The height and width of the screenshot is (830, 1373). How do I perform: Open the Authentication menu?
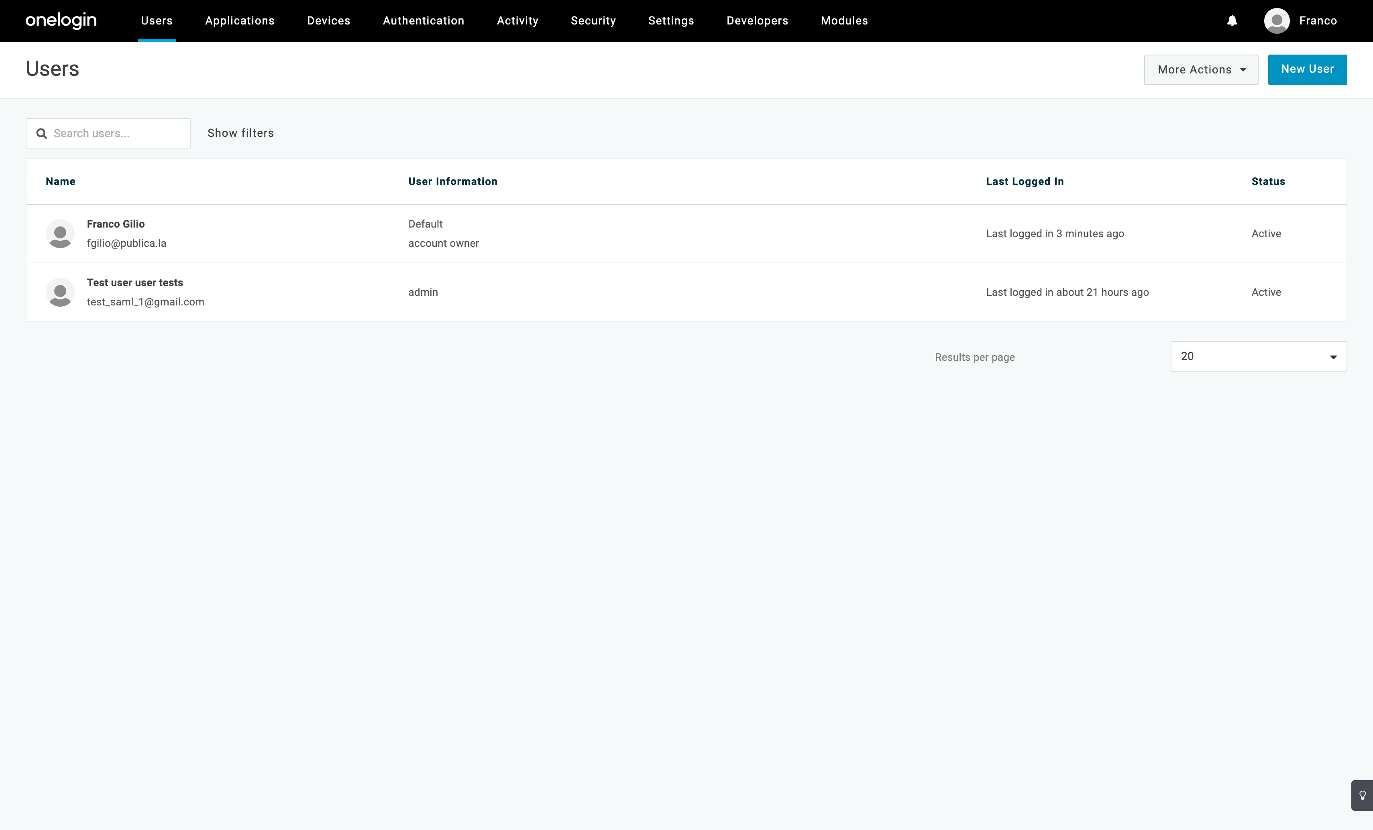coord(424,20)
